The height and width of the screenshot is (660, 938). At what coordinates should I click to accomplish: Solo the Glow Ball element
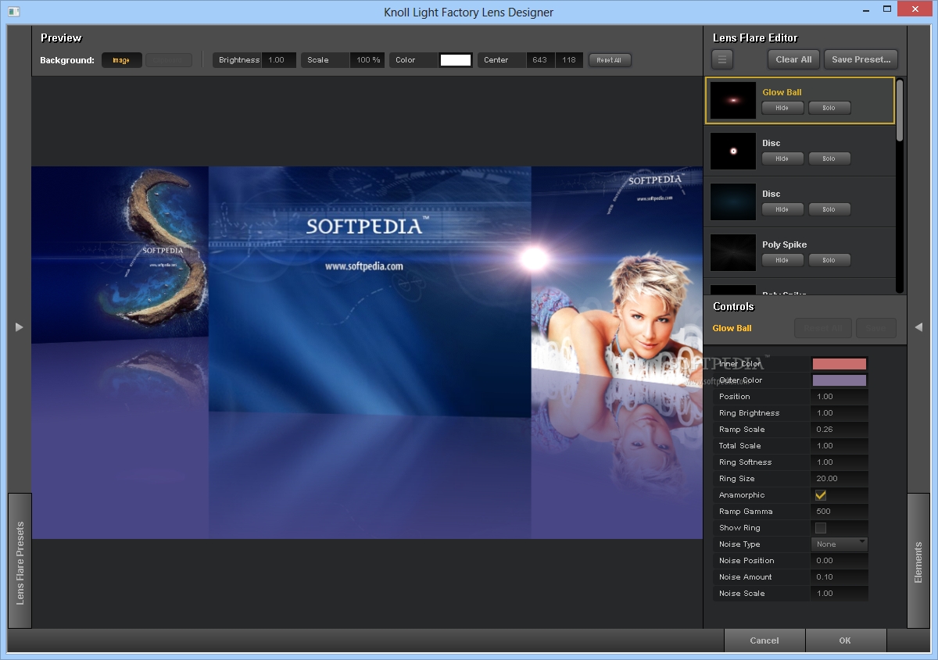tap(829, 108)
